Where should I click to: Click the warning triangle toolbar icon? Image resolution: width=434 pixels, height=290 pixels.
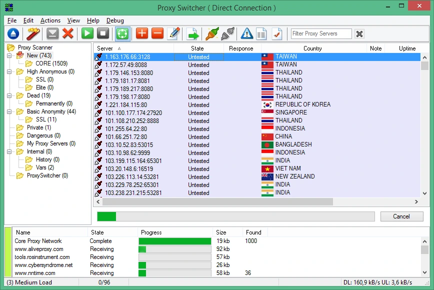point(246,34)
